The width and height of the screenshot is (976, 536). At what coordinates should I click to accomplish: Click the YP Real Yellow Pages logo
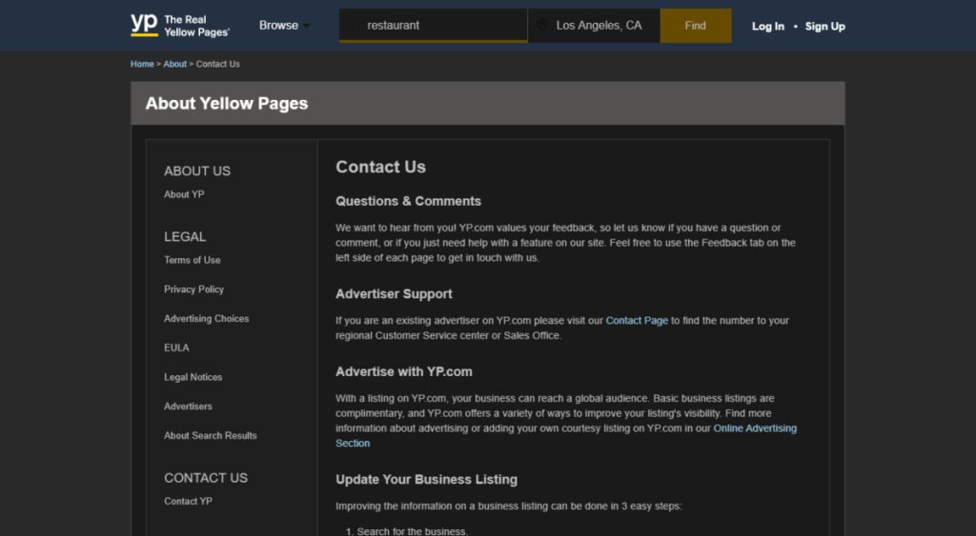click(180, 26)
